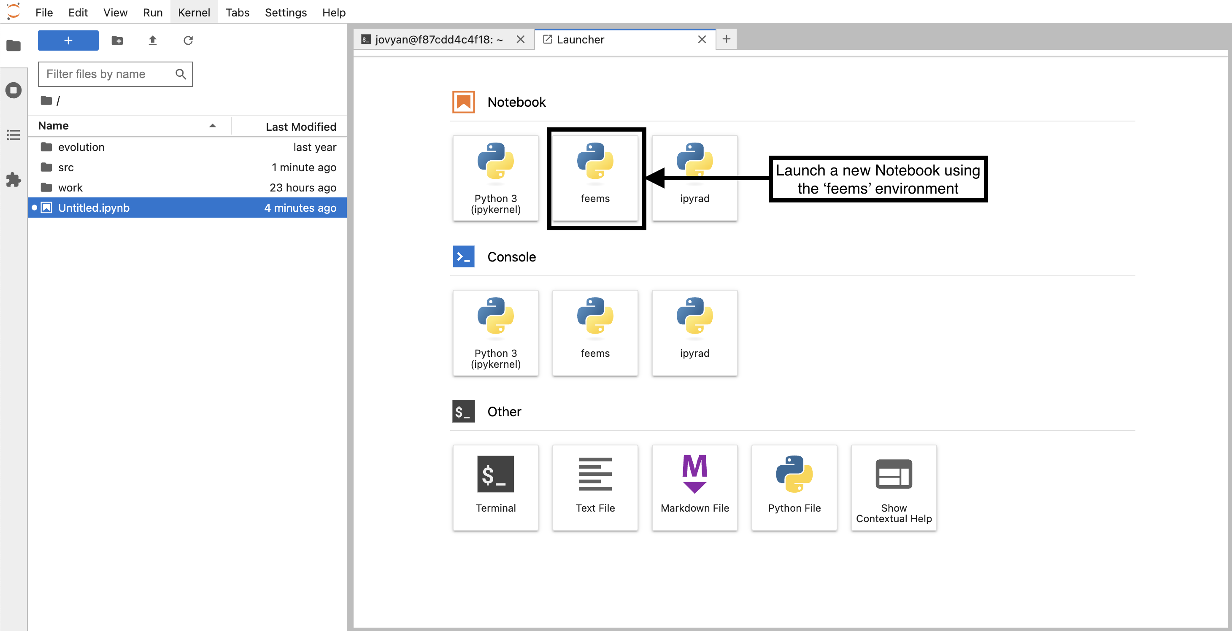Open the Help menu

pyautogui.click(x=334, y=12)
